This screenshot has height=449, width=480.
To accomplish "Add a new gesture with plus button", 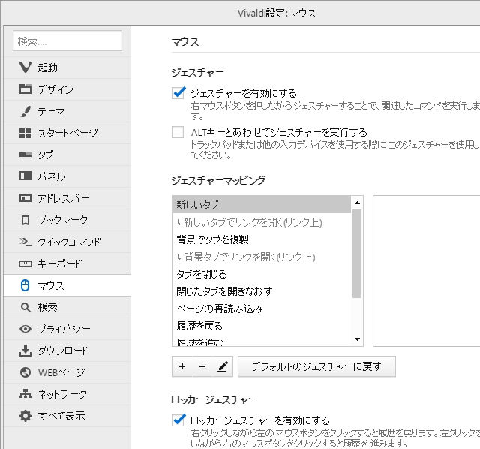I will (x=182, y=366).
